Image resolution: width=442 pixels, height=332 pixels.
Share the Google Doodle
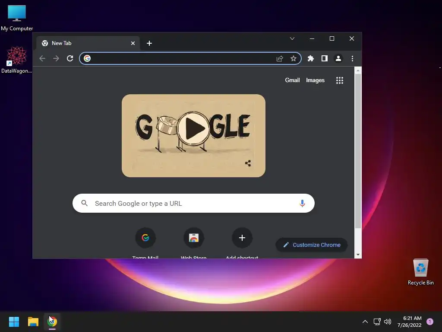(248, 163)
